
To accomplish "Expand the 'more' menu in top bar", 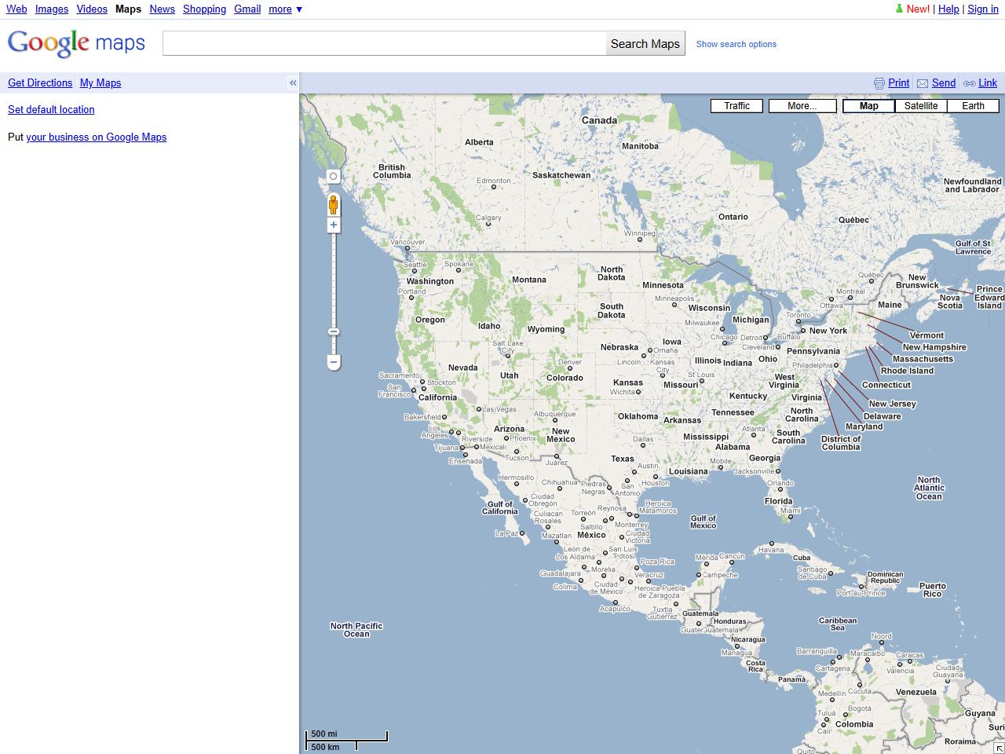I will (x=285, y=9).
